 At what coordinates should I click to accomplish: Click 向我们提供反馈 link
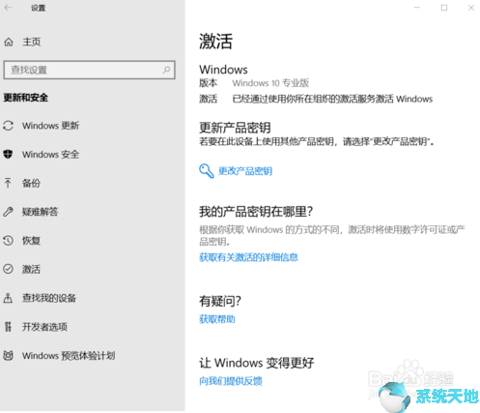click(231, 381)
